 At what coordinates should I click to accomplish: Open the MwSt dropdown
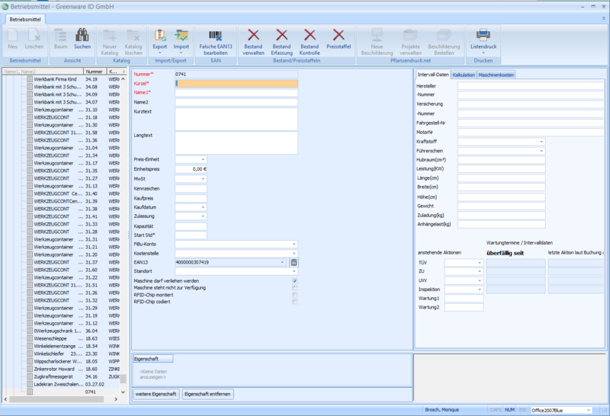[x=203, y=179]
